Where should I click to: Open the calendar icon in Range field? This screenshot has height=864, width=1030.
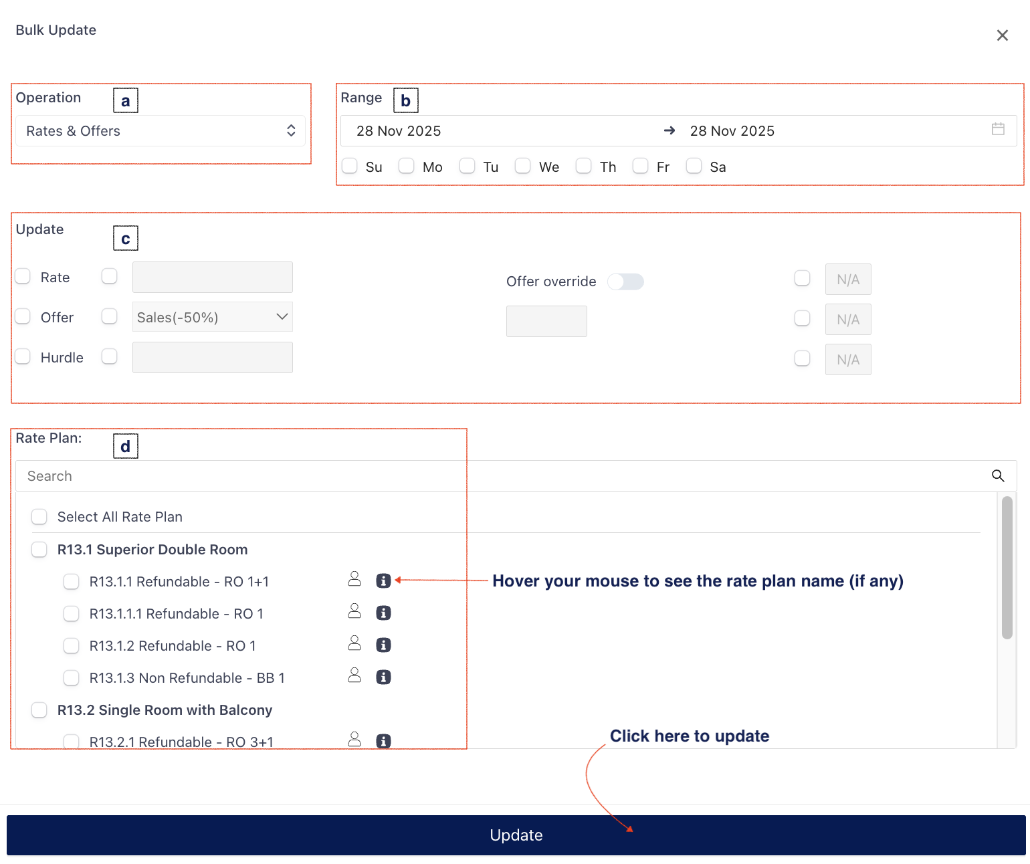(x=998, y=130)
